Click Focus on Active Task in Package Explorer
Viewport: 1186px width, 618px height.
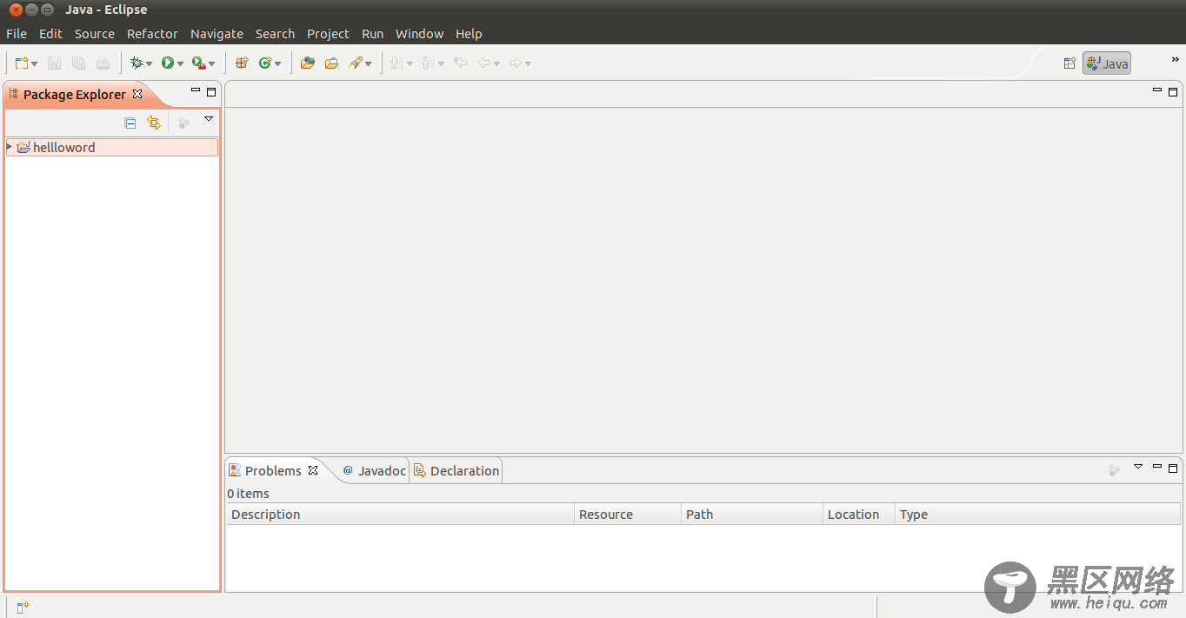tap(183, 123)
